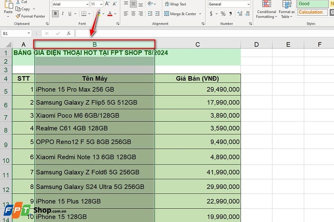334x222 pixels.
Task: Open the General number format dropdown
Action: tap(248, 4)
